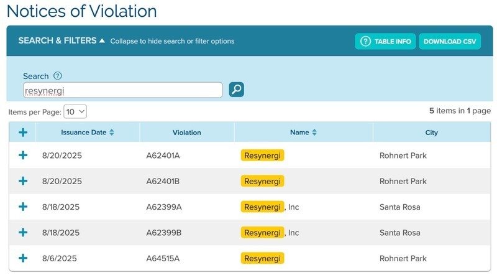Sort by Issuance Date arrows icon

(112, 133)
